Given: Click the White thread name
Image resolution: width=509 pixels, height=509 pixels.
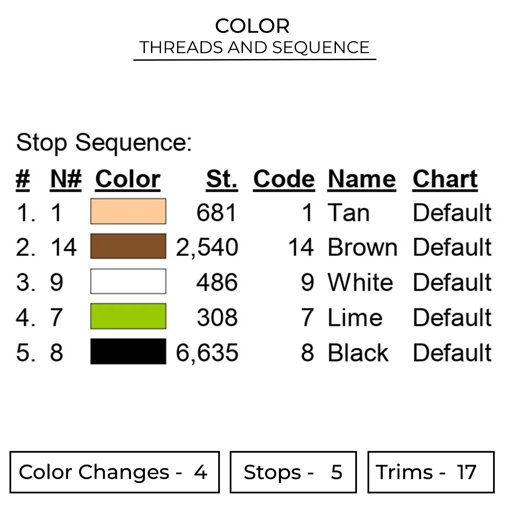Looking at the screenshot, I should pyautogui.click(x=360, y=282).
